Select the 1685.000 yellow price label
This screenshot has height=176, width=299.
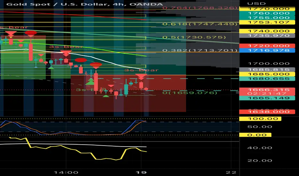(267, 74)
